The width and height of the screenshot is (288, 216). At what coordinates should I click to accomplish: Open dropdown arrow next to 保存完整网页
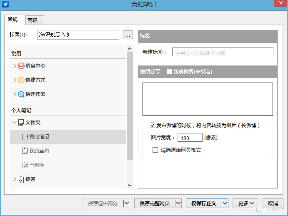coord(178,203)
